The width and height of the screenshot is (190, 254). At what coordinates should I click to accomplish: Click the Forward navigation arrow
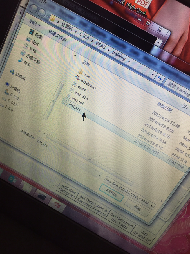pos(42,13)
